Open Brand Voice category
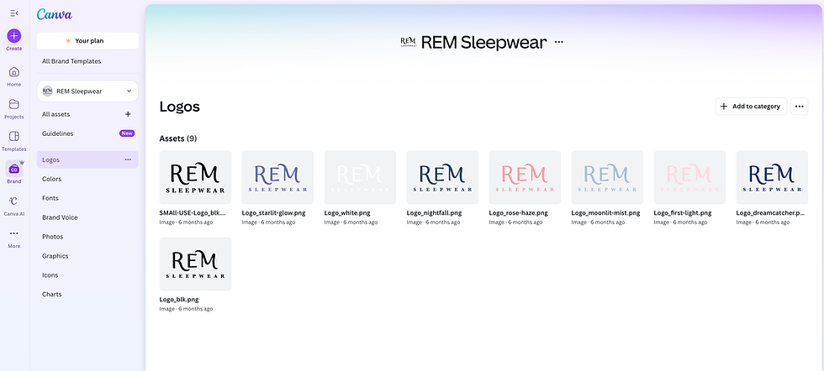This screenshot has width=824, height=371. click(60, 217)
